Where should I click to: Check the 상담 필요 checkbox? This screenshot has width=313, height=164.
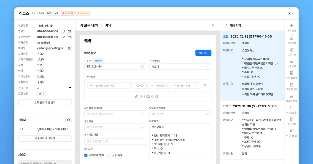[109, 155]
